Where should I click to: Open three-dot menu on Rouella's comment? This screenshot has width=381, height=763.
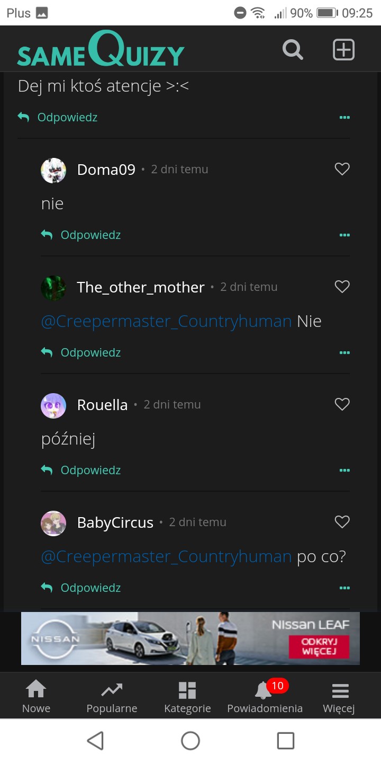click(x=344, y=470)
